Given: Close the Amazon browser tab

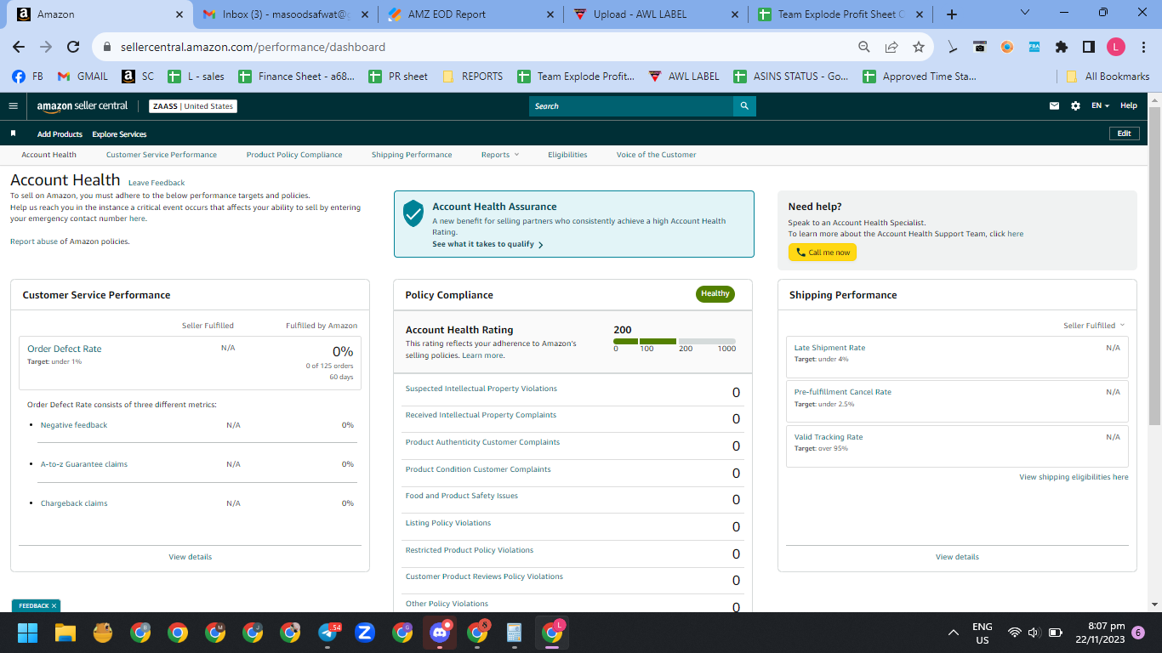Looking at the screenshot, I should (x=179, y=14).
